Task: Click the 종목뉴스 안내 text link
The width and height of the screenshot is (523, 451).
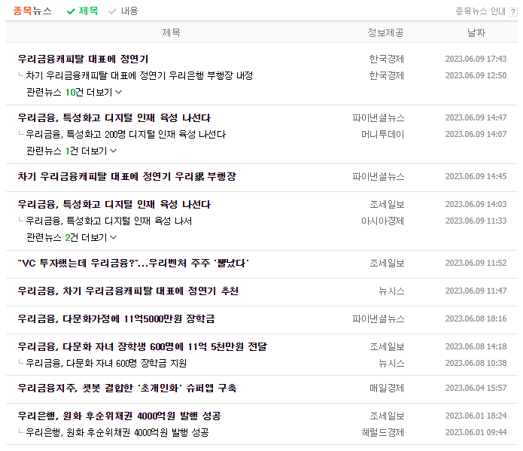Action: (480, 12)
